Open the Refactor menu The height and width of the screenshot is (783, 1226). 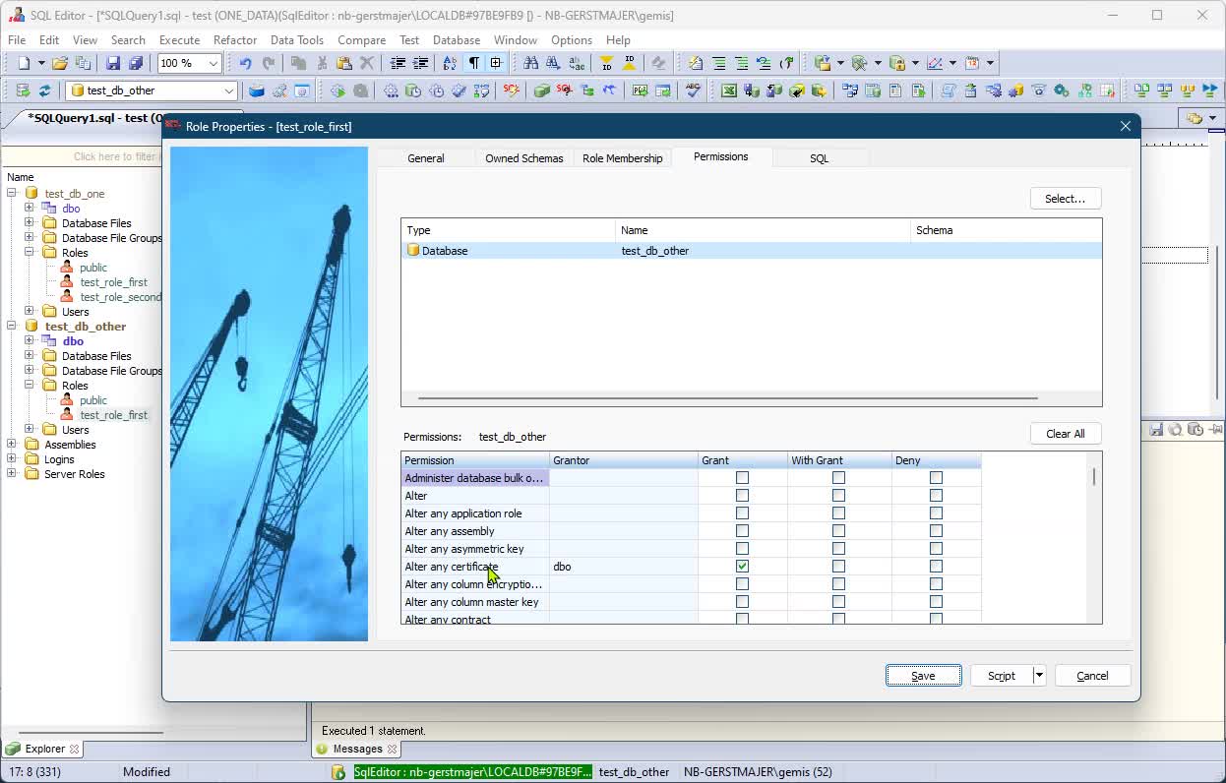pyautogui.click(x=235, y=40)
